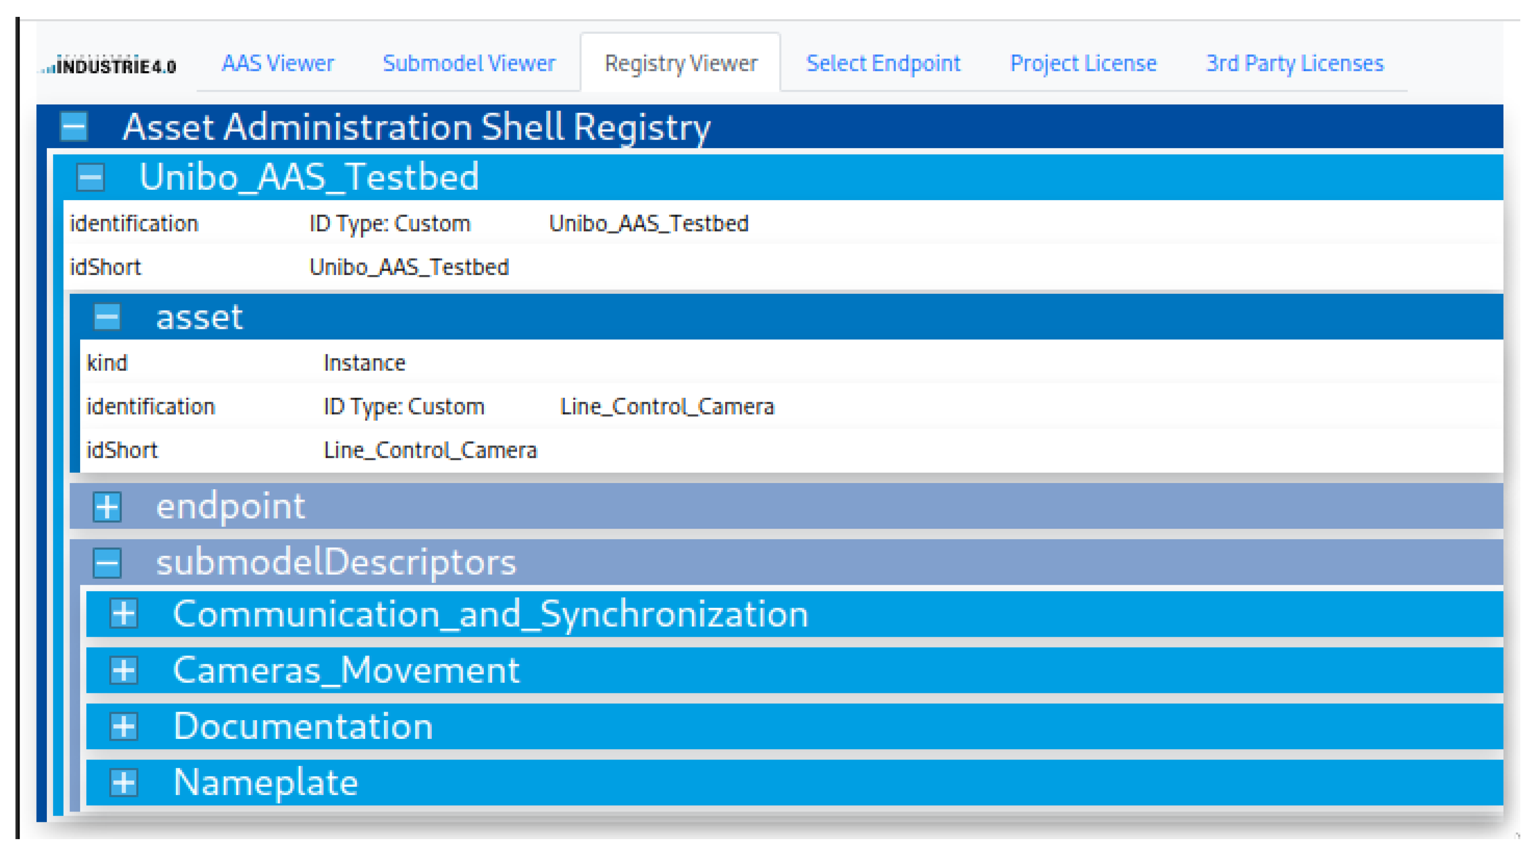1540x856 pixels.
Task: Open 3rd Party Licenses page
Action: tap(1294, 63)
